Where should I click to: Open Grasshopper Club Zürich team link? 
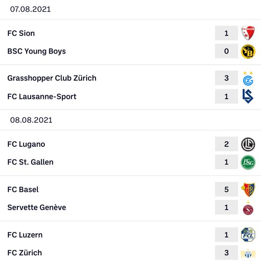(x=52, y=78)
